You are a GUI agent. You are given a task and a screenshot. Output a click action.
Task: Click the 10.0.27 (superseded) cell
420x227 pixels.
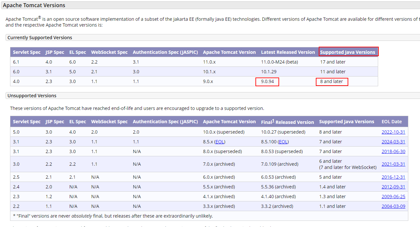(x=283, y=132)
